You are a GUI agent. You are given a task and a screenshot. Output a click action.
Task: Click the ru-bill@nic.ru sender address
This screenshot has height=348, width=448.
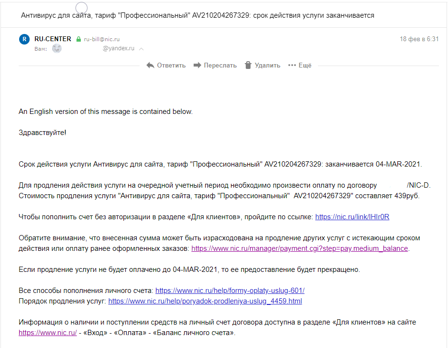click(x=102, y=39)
